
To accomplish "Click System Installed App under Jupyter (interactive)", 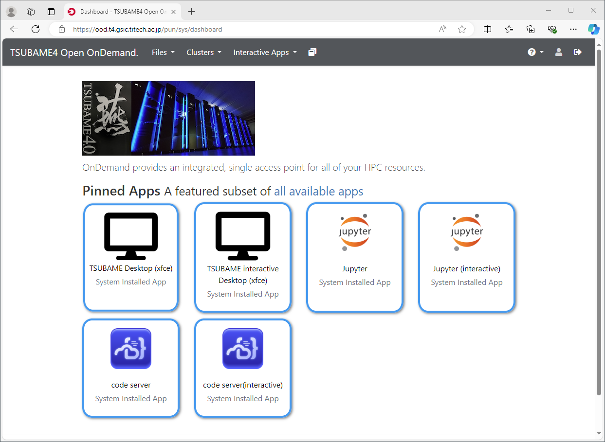I will tap(467, 282).
